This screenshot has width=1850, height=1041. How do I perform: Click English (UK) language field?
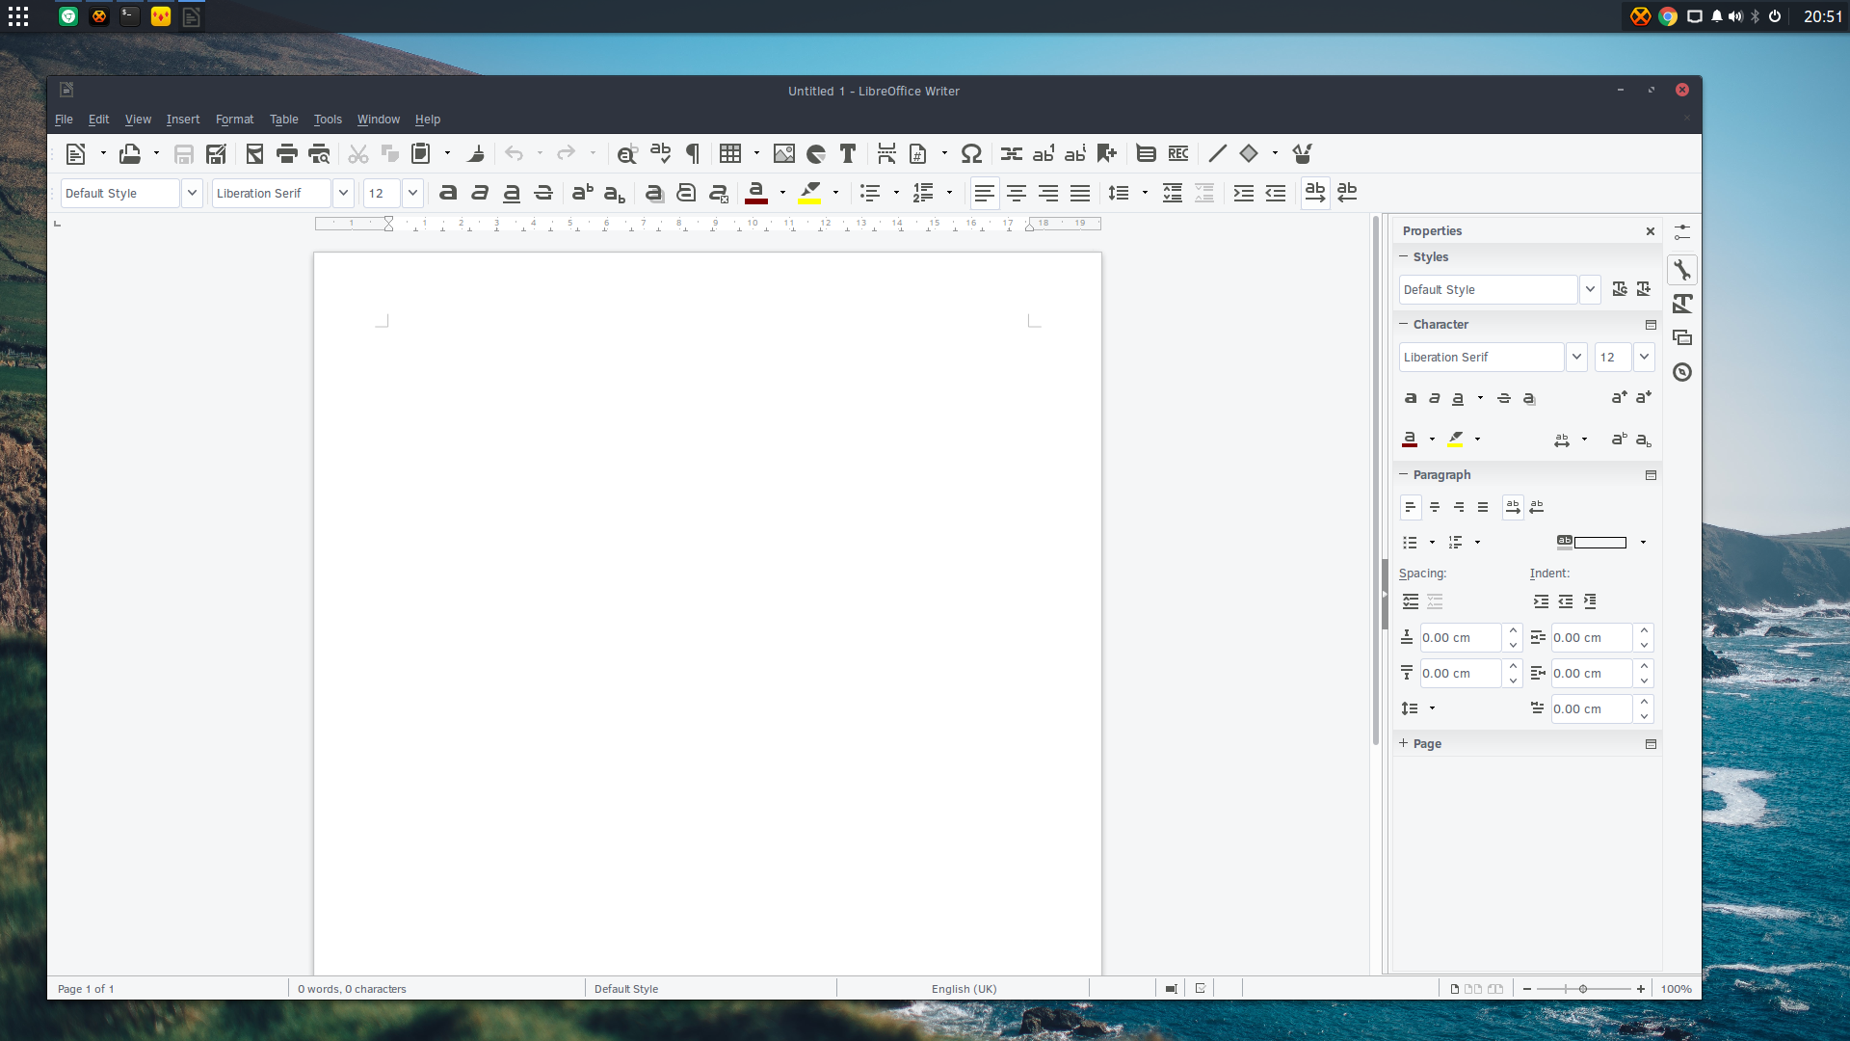coord(964,989)
